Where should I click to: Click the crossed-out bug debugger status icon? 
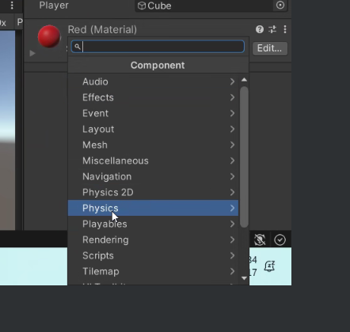tap(260, 240)
